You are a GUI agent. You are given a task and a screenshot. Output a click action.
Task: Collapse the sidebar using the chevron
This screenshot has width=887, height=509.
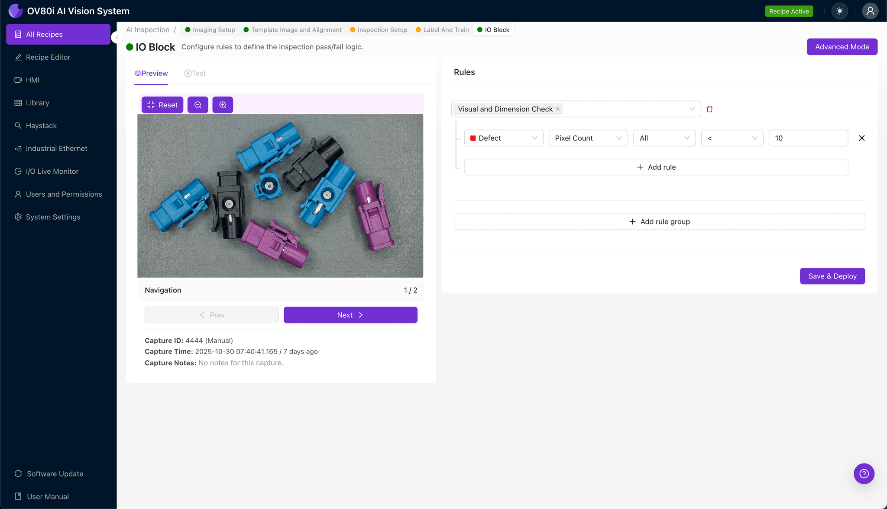tap(117, 37)
